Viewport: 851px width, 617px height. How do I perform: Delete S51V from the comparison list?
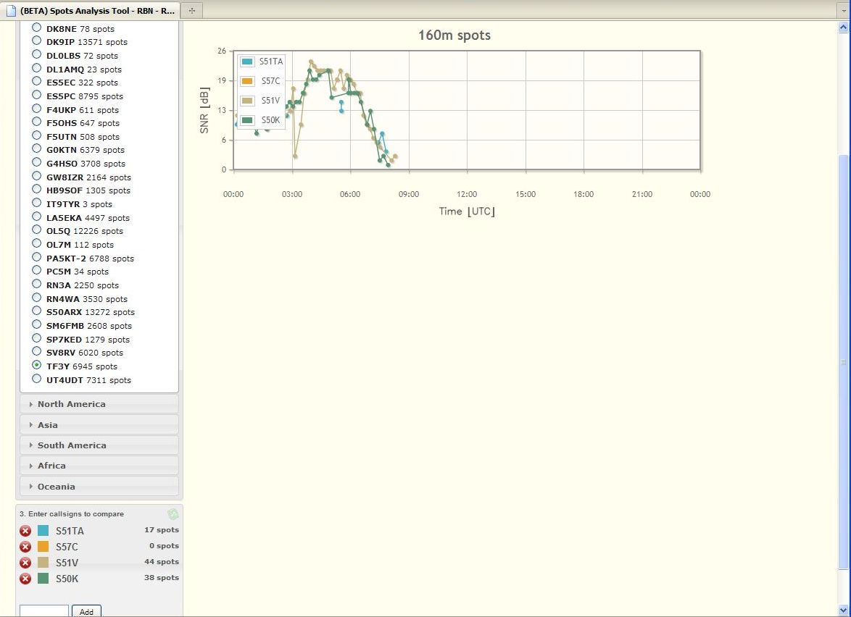point(25,563)
